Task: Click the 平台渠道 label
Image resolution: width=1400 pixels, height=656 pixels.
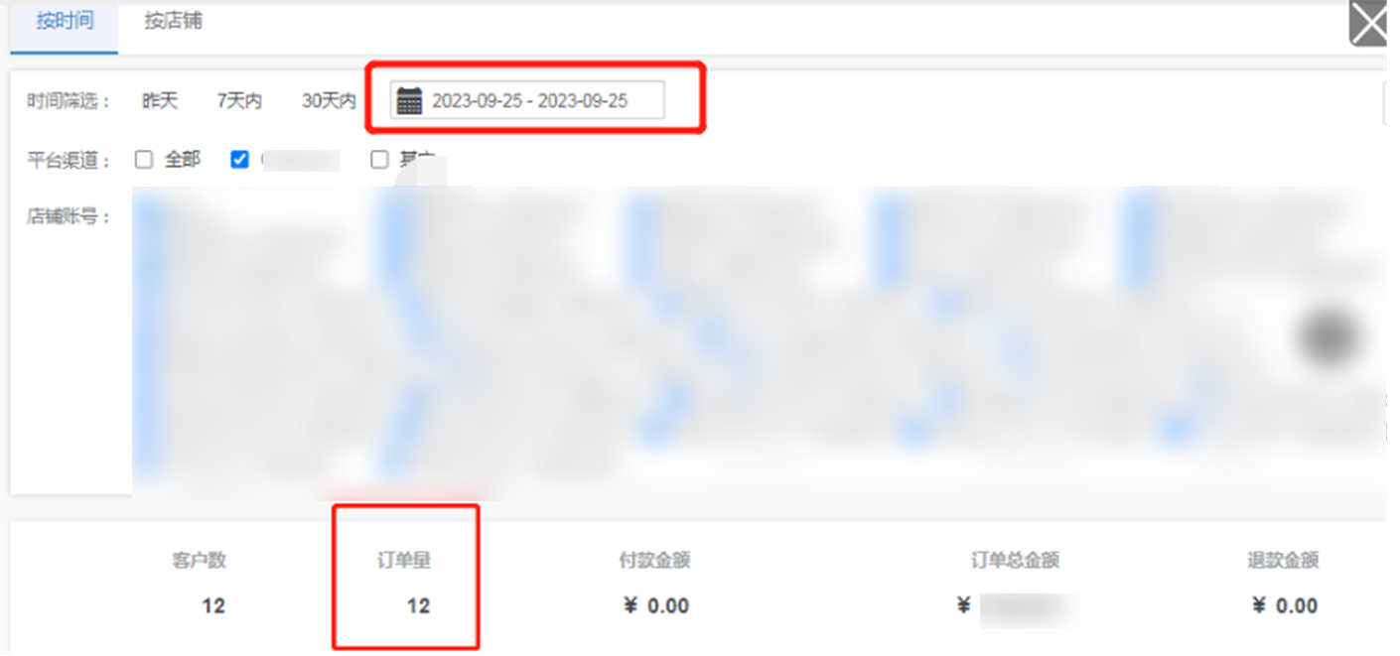Action: pos(69,161)
